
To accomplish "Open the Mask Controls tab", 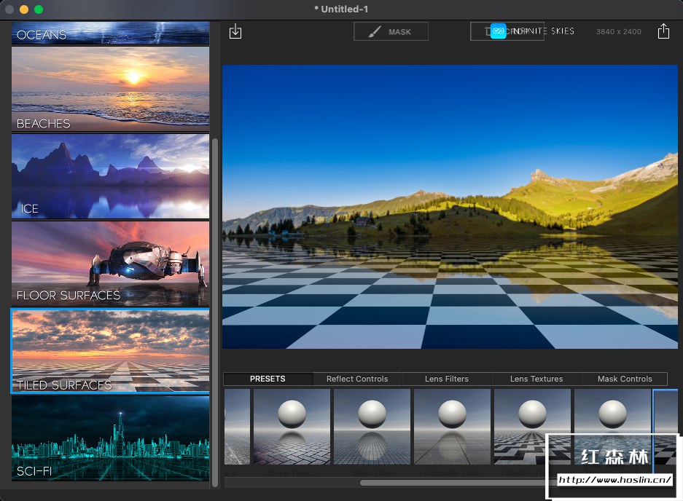I will tap(624, 379).
